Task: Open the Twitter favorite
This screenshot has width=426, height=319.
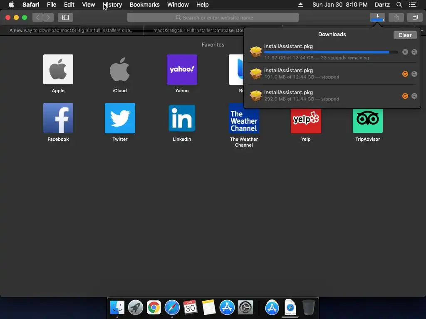Action: (x=120, y=118)
